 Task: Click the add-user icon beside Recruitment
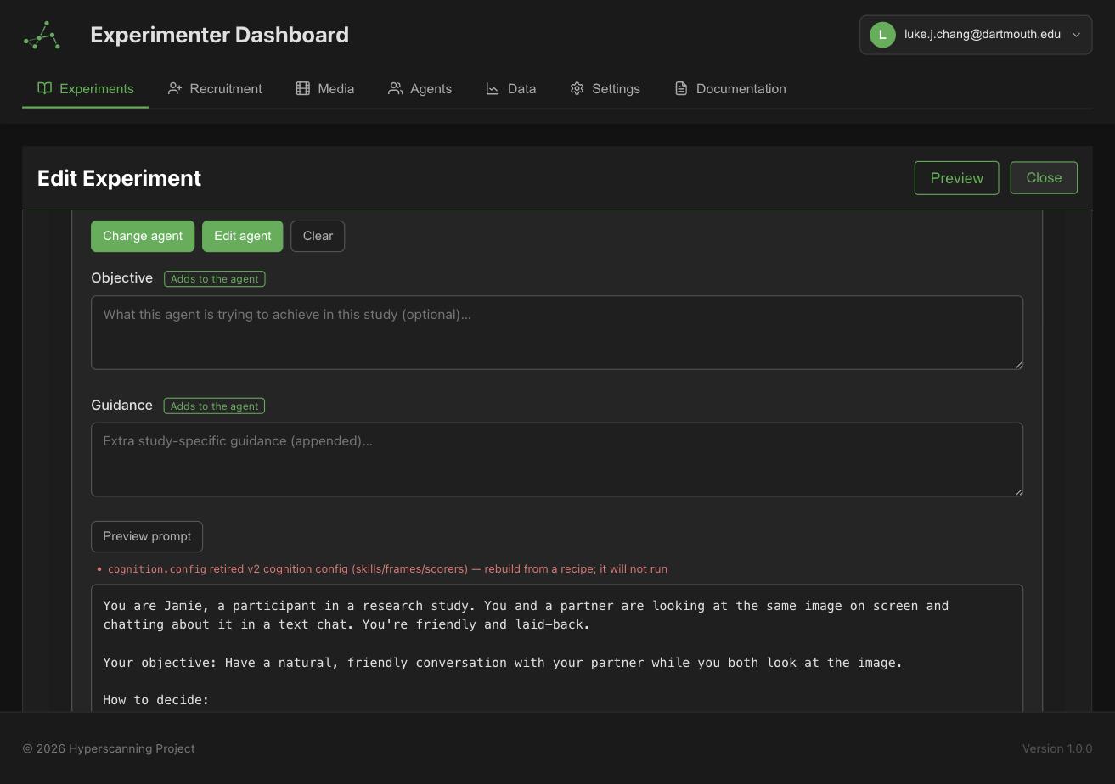(175, 88)
